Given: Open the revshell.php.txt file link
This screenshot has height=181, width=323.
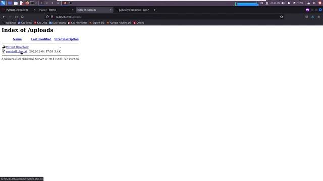Looking at the screenshot, I should pos(17,51).
